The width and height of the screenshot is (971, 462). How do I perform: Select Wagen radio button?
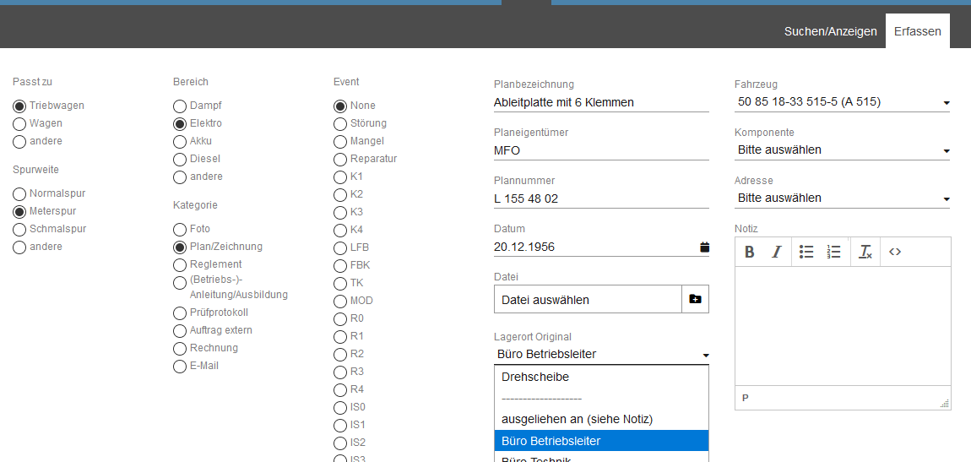19,124
